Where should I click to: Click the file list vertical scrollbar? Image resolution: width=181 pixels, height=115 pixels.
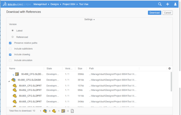point(171,82)
